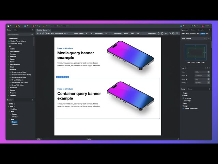Add a column Before
The height and width of the screenshot is (164, 218).
pyautogui.click(x=126, y=33)
